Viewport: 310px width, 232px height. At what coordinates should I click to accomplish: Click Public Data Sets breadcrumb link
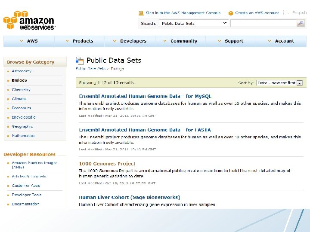(x=90, y=68)
